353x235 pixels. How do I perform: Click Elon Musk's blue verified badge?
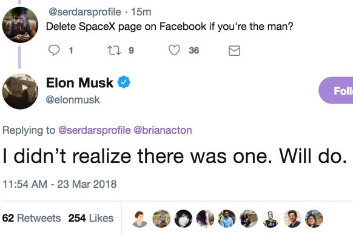[x=124, y=82]
